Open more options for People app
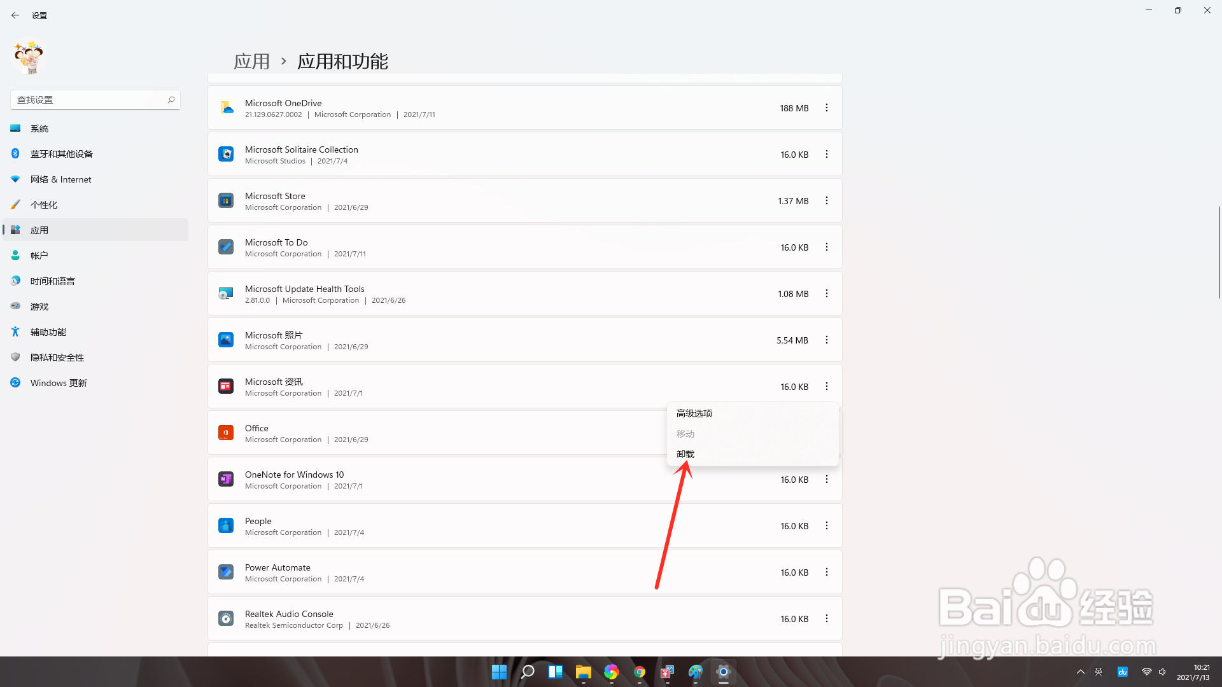 click(827, 526)
